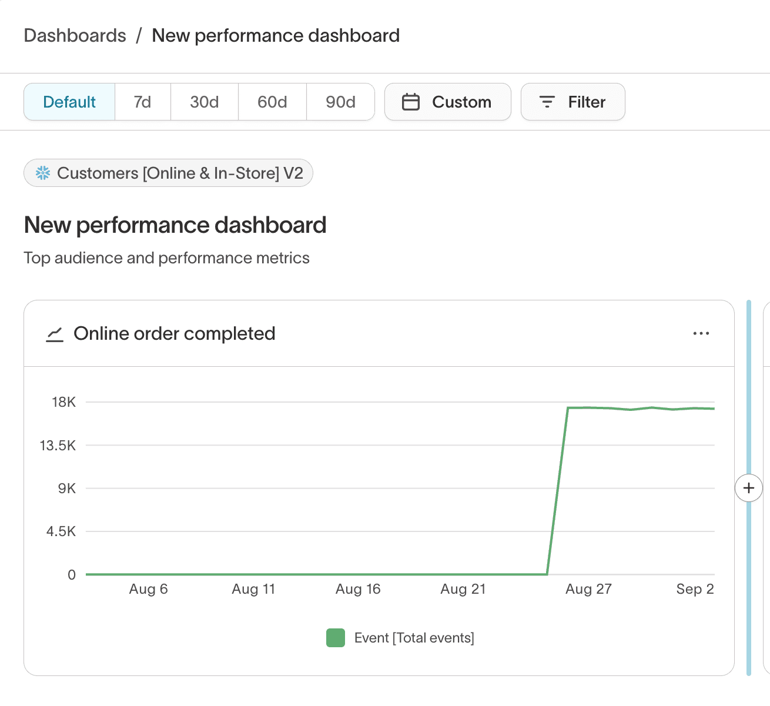
Task: Click the line chart icon beside Online order completed
Action: coord(55,334)
